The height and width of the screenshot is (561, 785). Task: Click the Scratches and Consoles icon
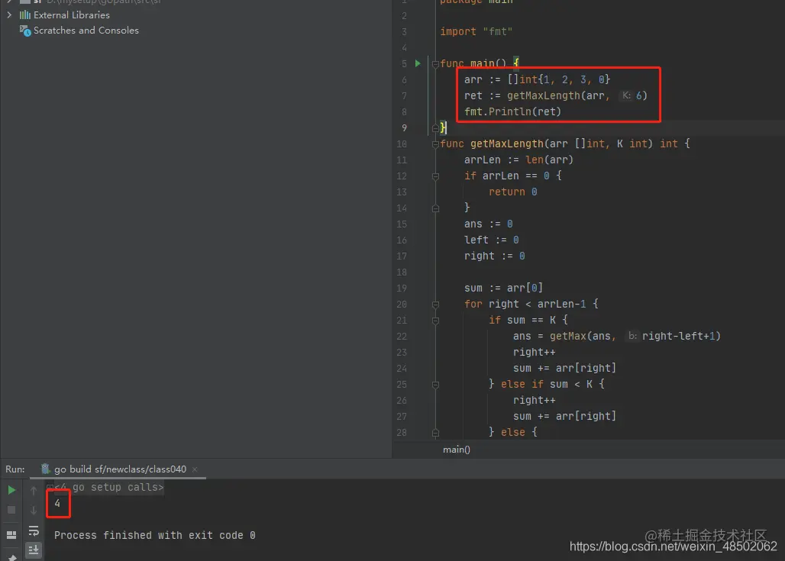[x=25, y=31]
